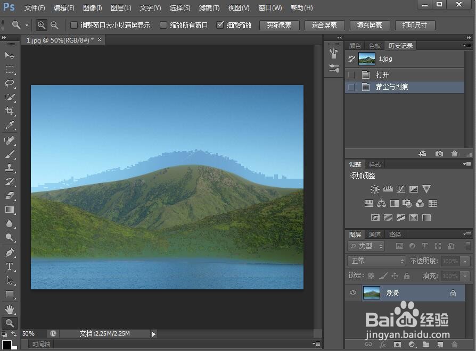Select the Horizontal Type tool

[x=10, y=266]
